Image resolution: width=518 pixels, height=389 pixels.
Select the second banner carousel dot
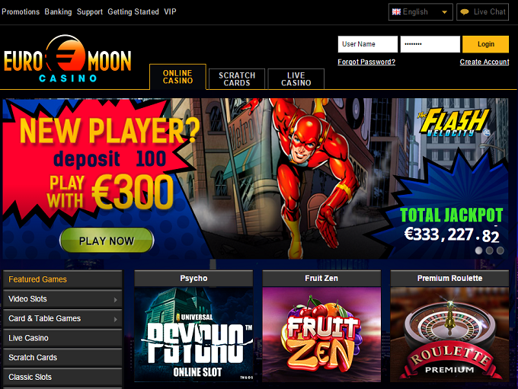[489, 250]
